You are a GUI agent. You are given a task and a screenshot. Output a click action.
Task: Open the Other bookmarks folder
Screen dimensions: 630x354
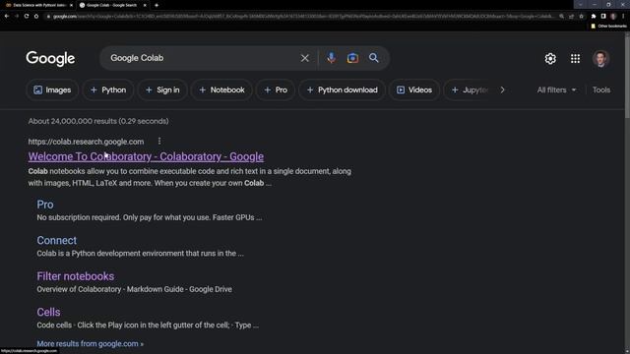tap(608, 27)
